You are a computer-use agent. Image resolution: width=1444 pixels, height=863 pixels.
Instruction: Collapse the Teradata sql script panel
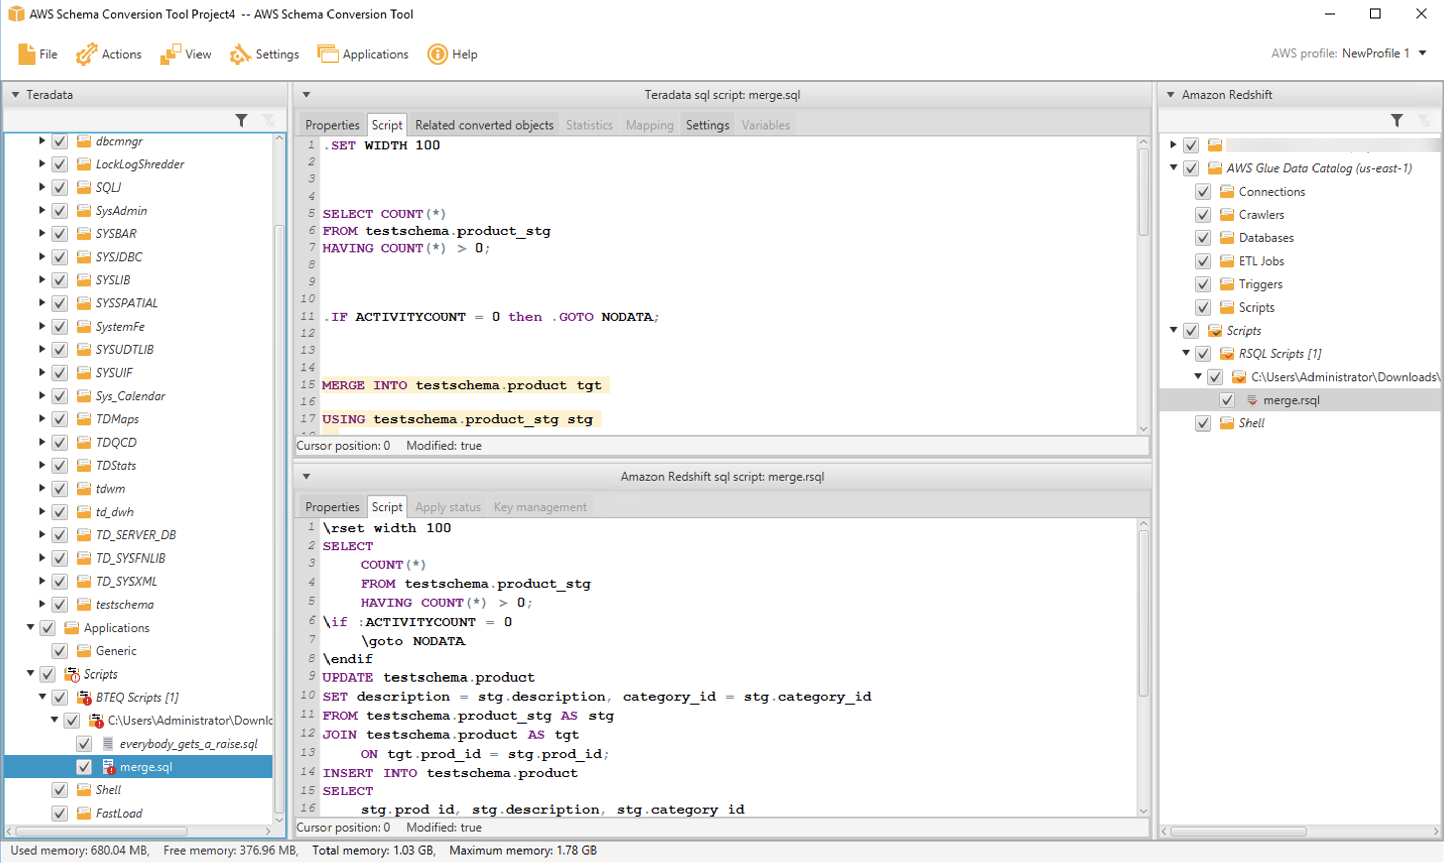tap(306, 94)
